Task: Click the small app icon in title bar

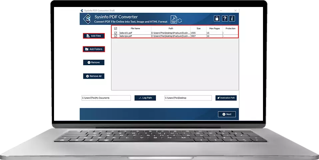Action: (x=82, y=11)
